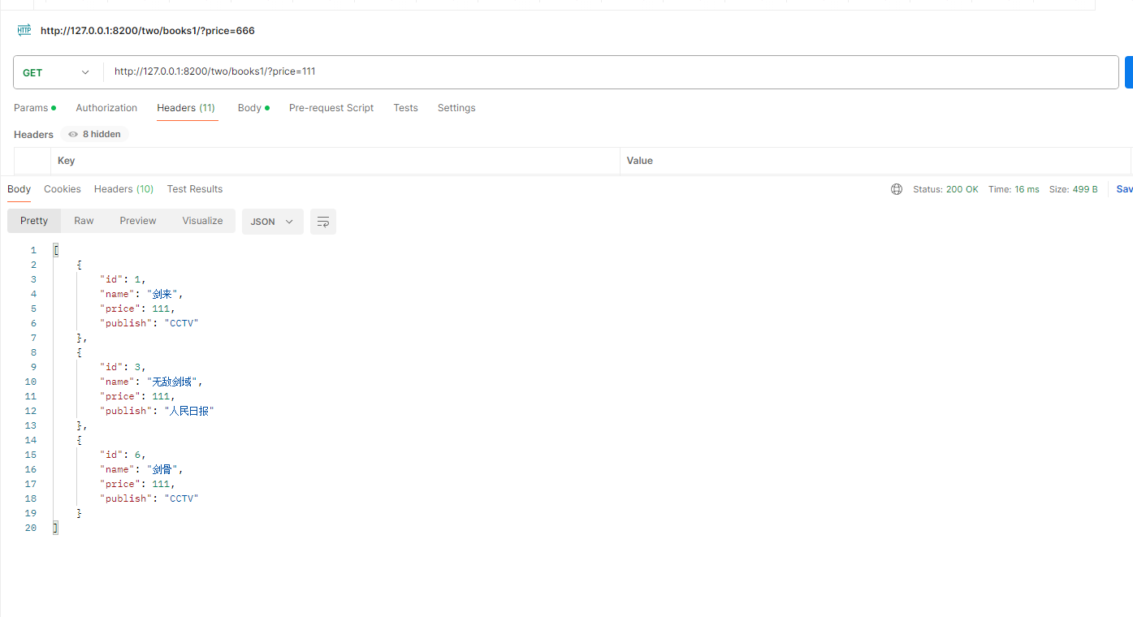Click the request title with price=666

point(148,31)
